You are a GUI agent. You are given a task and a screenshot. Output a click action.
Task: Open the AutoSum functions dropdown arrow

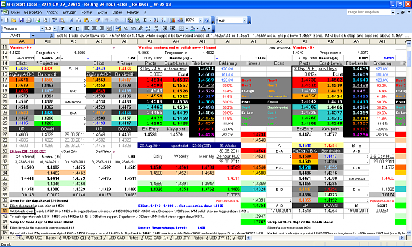(150, 20)
